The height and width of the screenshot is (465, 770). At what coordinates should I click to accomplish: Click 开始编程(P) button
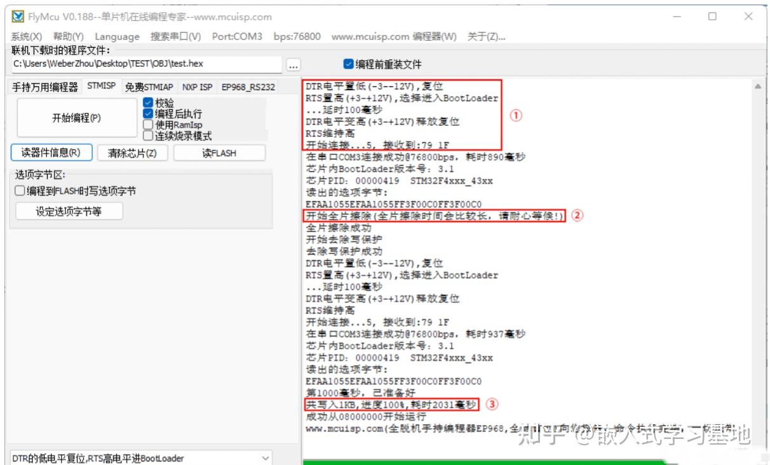coord(77,118)
